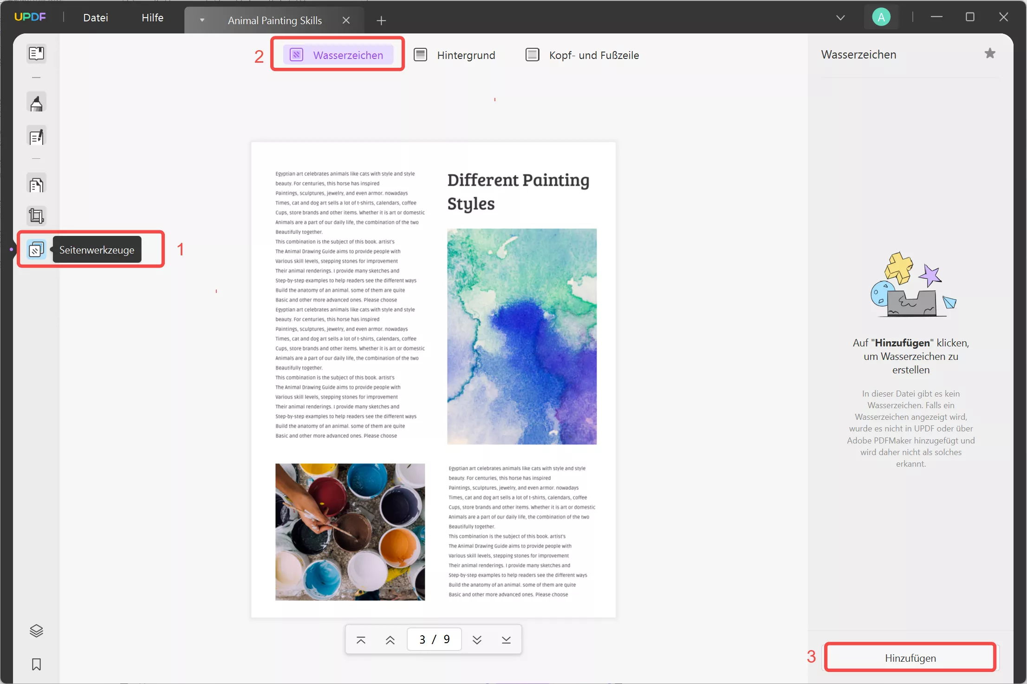Open the Datei menu
The image size is (1027, 684).
tap(95, 18)
